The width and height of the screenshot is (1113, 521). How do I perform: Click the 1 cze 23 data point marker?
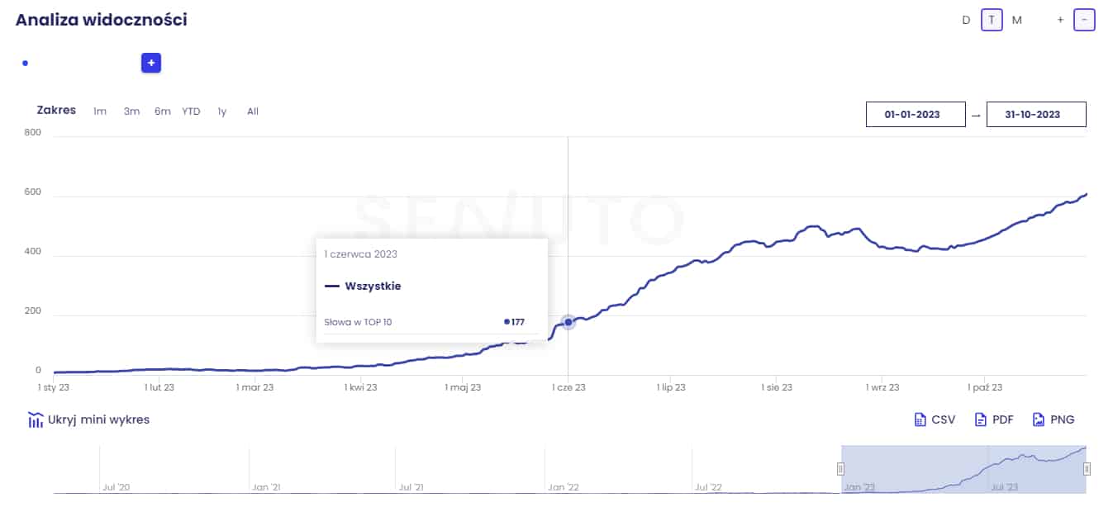click(x=568, y=322)
